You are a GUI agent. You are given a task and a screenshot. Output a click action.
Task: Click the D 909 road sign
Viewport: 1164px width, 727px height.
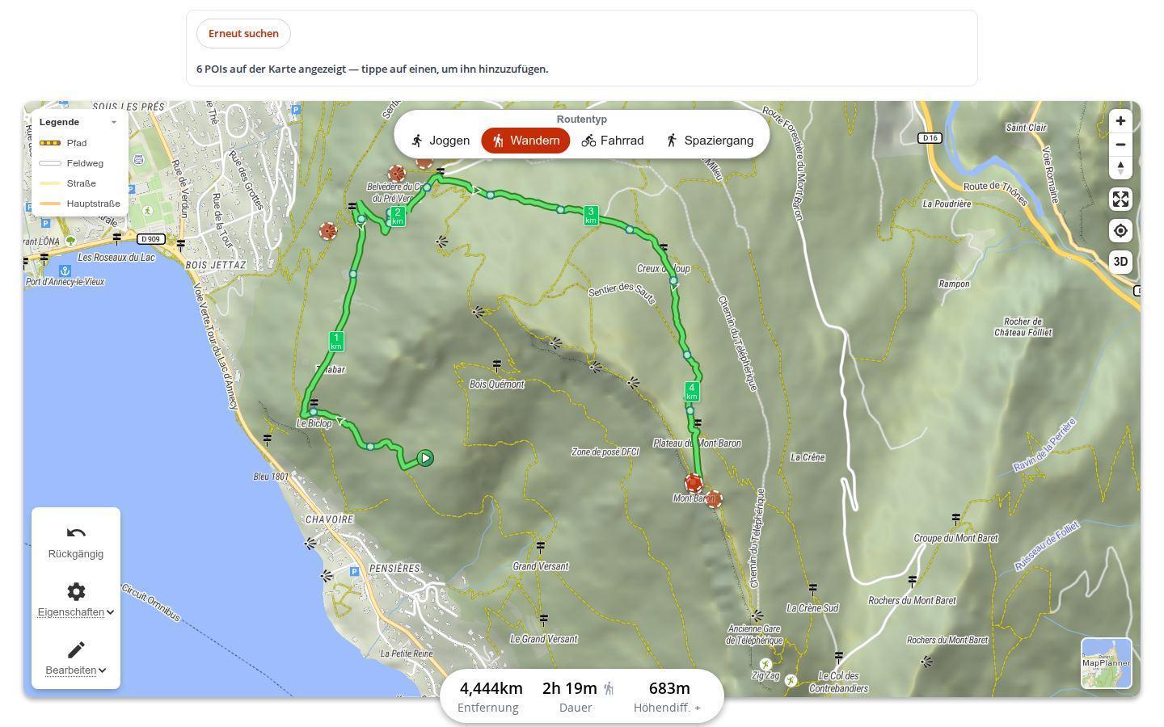point(151,239)
